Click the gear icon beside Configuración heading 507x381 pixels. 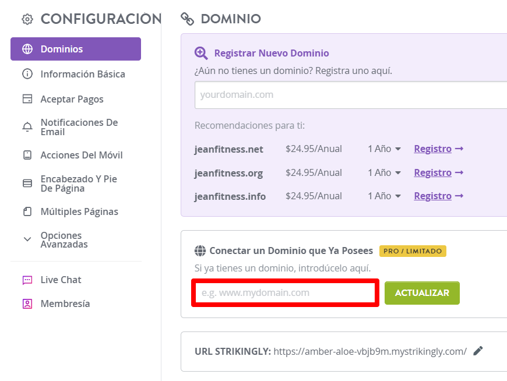click(27, 19)
